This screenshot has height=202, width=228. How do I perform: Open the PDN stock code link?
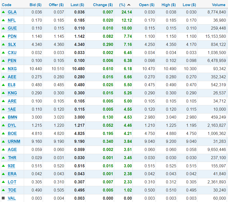(12, 36)
